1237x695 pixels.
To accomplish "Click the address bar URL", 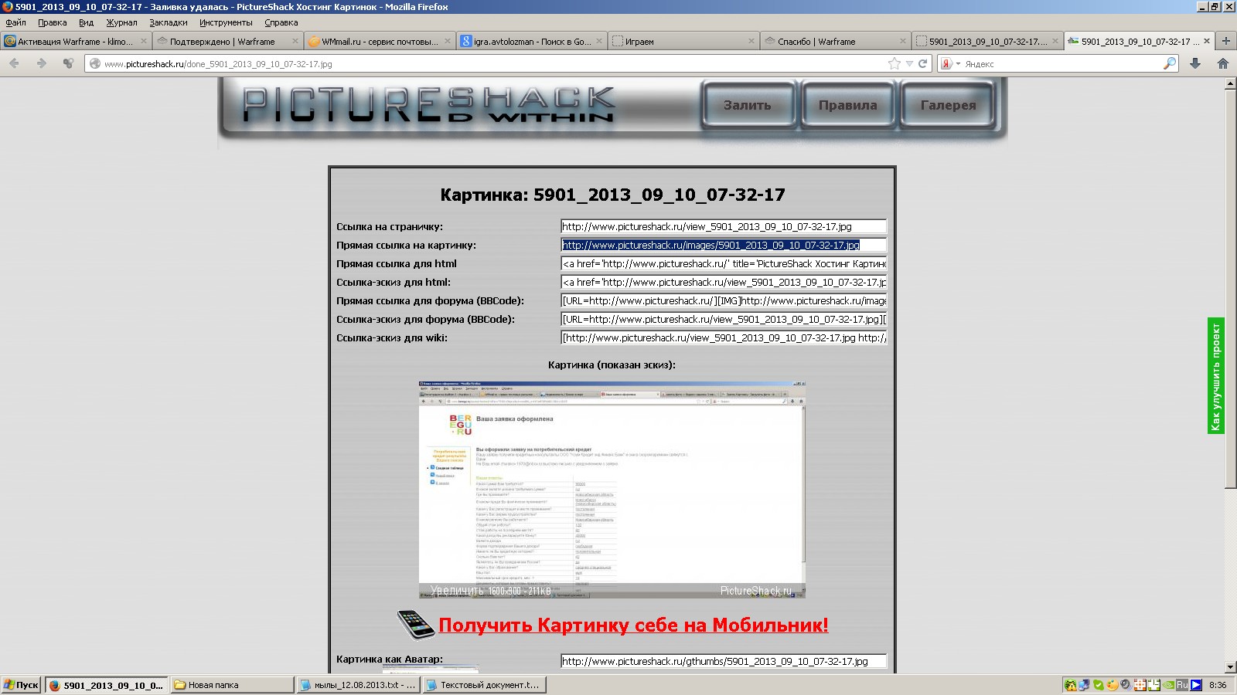I will tap(218, 63).
